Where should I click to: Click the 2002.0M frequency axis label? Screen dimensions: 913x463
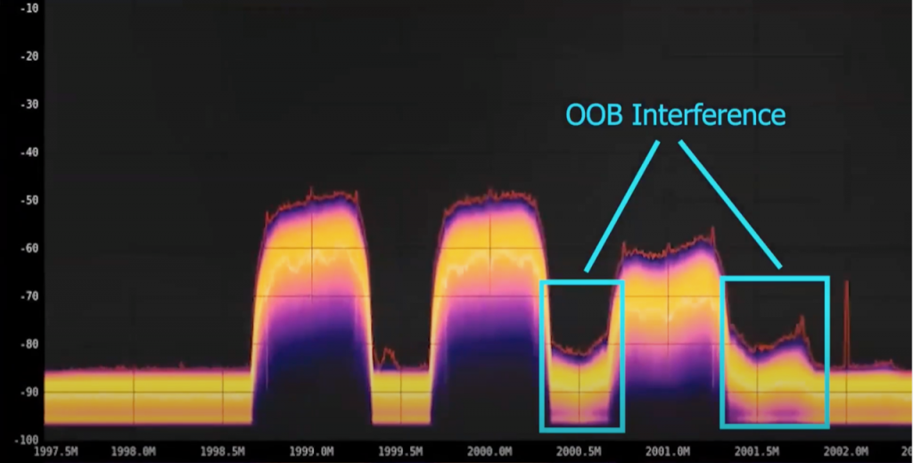[x=846, y=451]
